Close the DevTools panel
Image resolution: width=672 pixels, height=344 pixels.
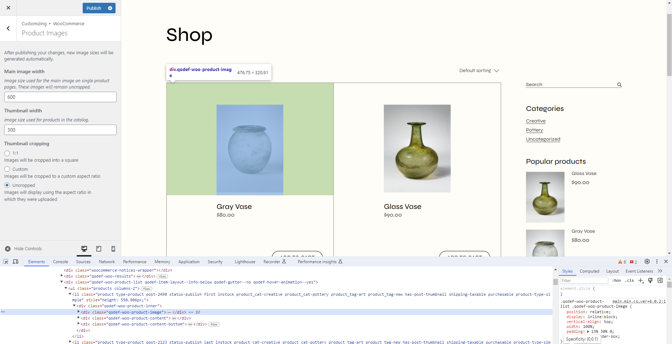(x=666, y=261)
